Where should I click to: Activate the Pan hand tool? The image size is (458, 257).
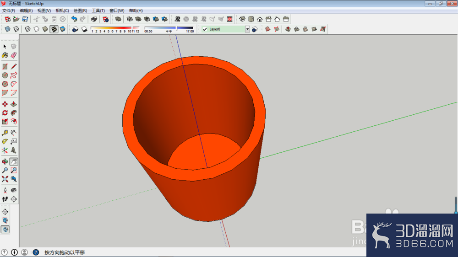(x=14, y=161)
